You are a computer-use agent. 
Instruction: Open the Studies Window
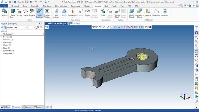click(x=47, y=13)
